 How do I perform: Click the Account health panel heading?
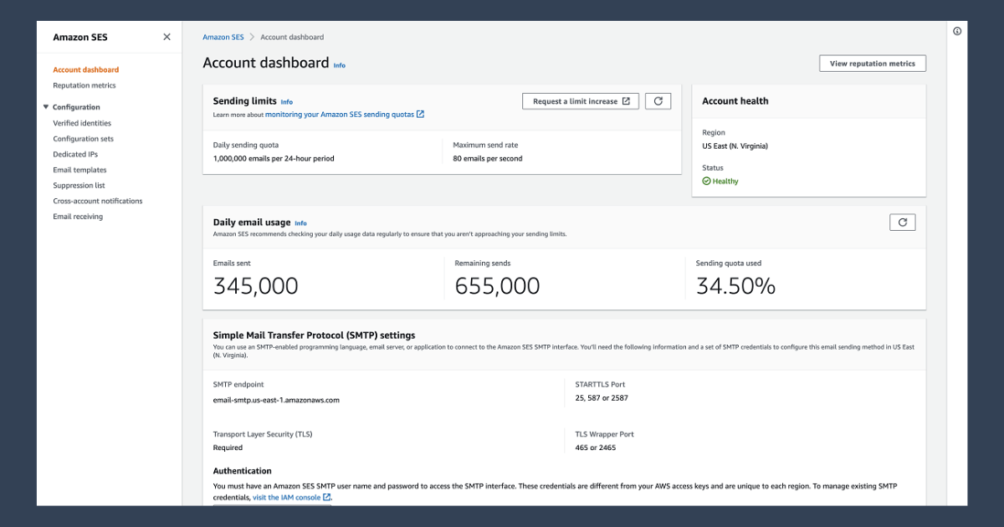coord(735,101)
